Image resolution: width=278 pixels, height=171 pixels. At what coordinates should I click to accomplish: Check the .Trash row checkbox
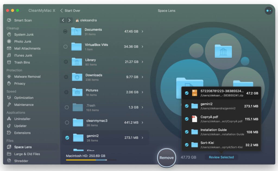[67, 107]
